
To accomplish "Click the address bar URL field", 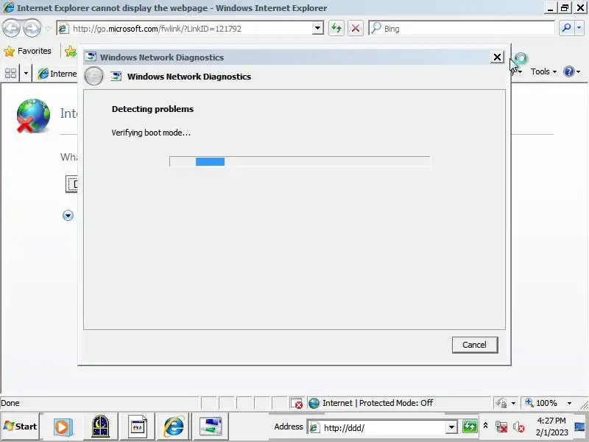I will pyautogui.click(x=185, y=29).
